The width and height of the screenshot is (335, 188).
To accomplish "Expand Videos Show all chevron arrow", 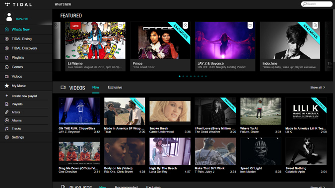I will click(x=324, y=87).
